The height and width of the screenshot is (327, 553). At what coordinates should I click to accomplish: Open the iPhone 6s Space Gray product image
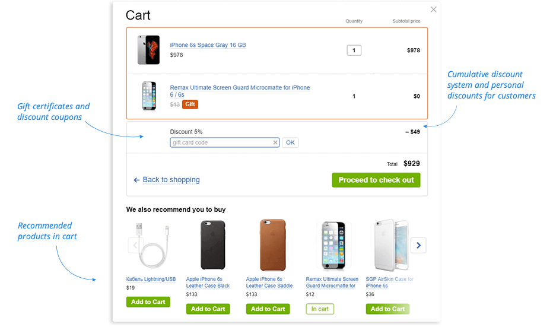[x=149, y=50]
